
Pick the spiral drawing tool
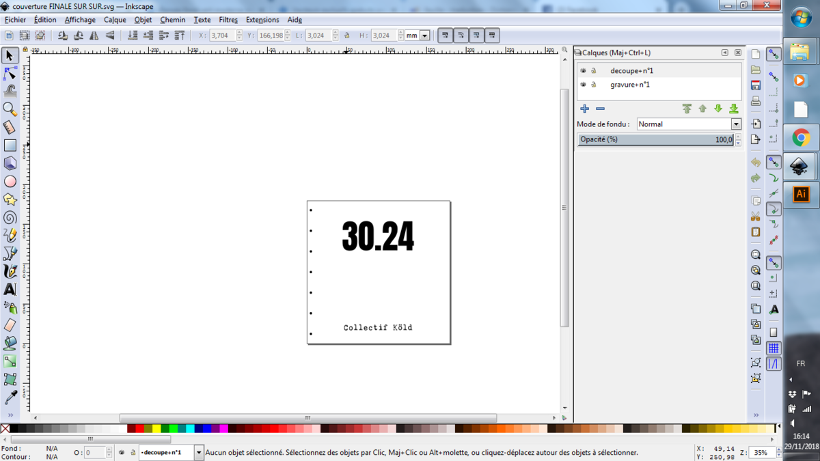[x=10, y=218]
